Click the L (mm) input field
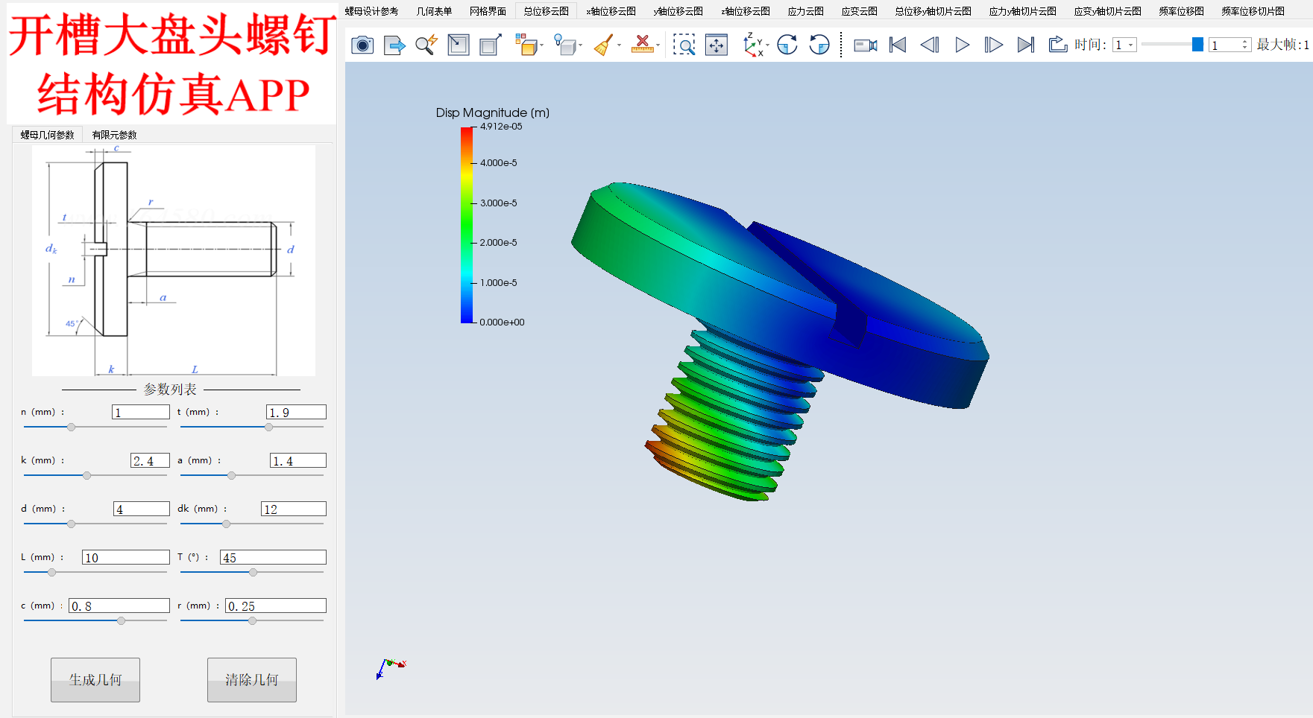 126,557
